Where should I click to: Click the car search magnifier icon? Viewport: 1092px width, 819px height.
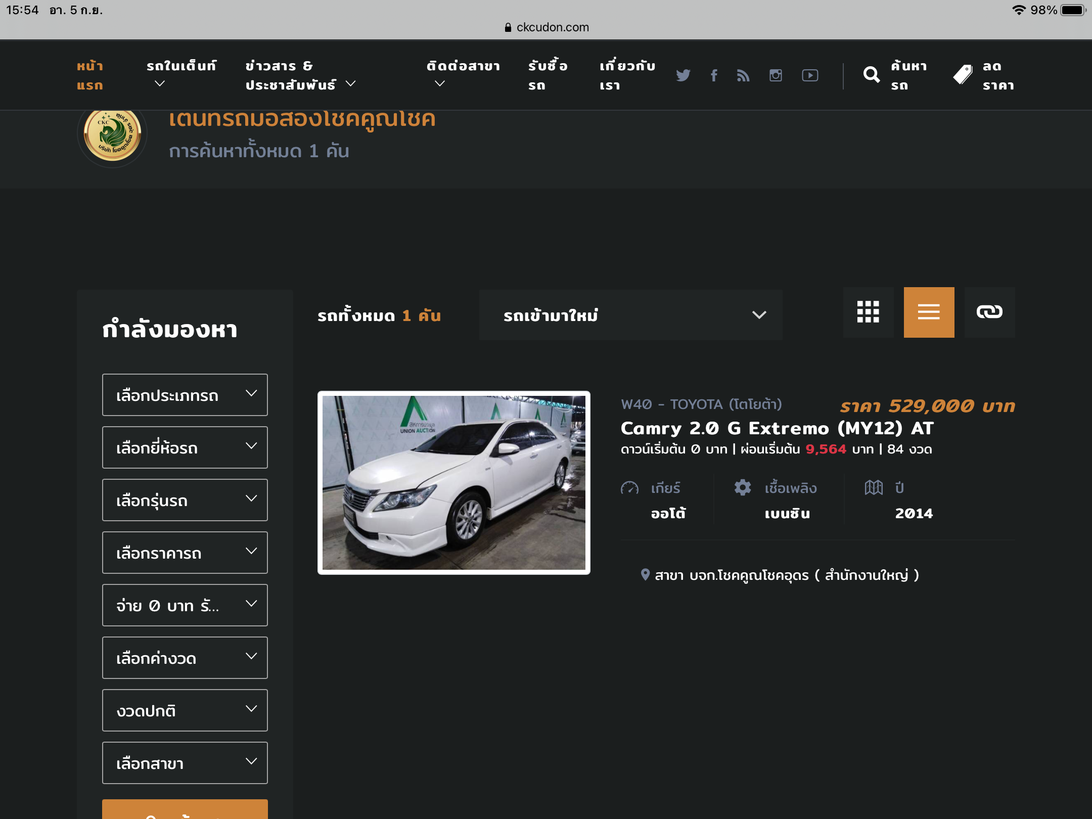tap(871, 75)
